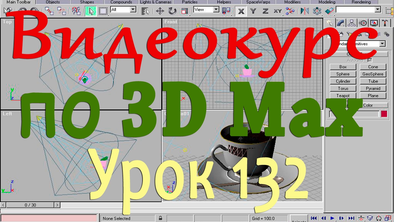This screenshot has height=222, width=394.
Task: Click the Arc Rotate viewport icon
Action: [x=379, y=218]
